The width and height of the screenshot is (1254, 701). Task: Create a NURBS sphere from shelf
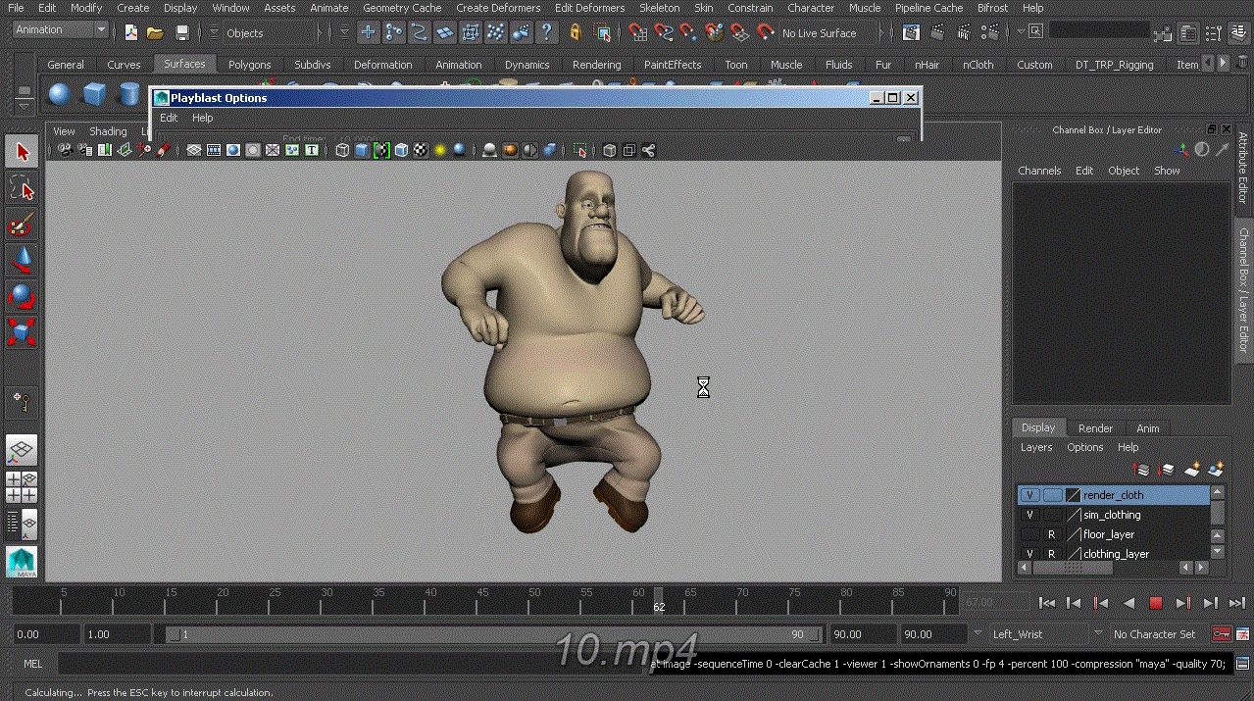coord(59,95)
